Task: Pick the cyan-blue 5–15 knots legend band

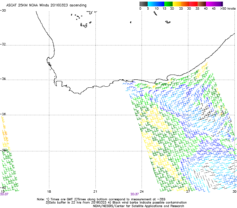Action: [156, 4]
